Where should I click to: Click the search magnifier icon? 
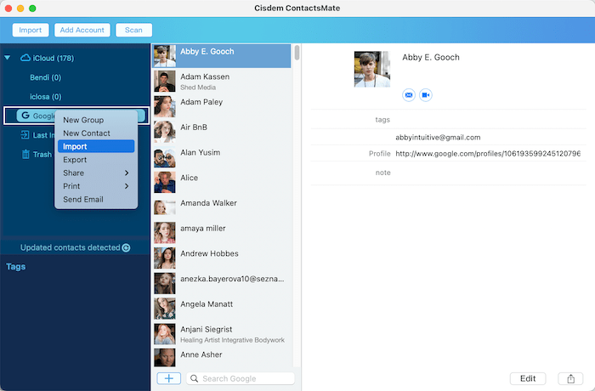[x=194, y=378]
